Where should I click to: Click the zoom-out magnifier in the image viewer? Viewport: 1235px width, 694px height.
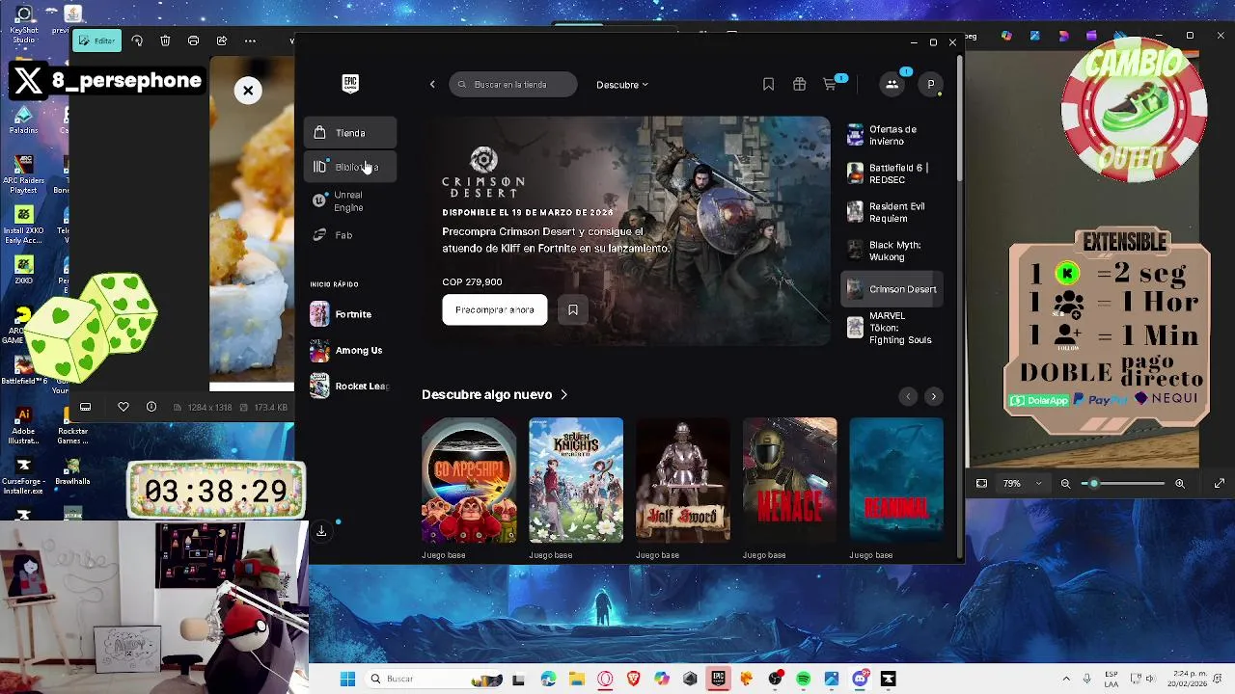(1065, 484)
